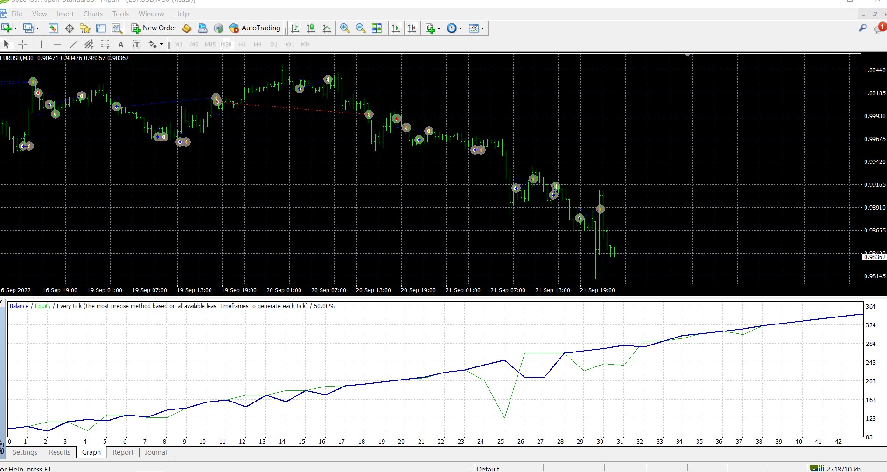Open the Window menu
This screenshot has width=887, height=472.
click(x=151, y=14)
